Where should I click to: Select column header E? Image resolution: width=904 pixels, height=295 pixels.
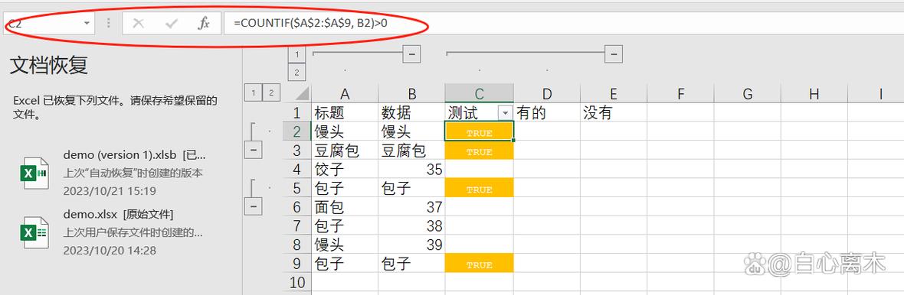pyautogui.click(x=614, y=94)
